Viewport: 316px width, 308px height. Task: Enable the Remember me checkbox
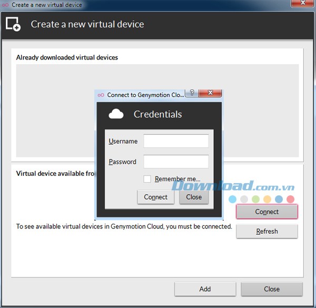click(x=147, y=179)
